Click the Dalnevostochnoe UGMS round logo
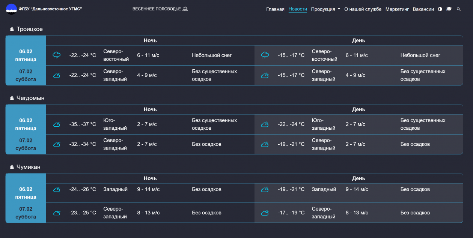The image size is (473, 238). (x=11, y=9)
